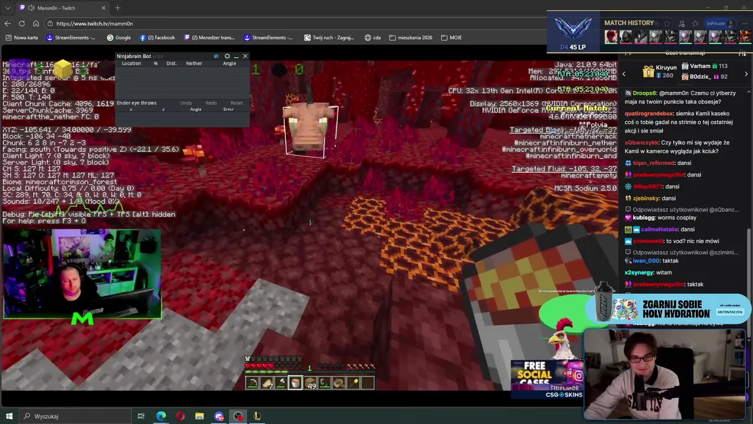Screen dimensions: 753x424
Task: Open the OBS taskbar icon
Action: [238, 416]
